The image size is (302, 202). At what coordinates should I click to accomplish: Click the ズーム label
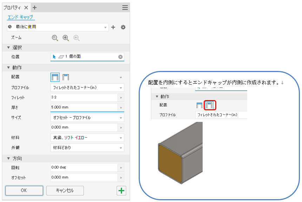coord(16,38)
